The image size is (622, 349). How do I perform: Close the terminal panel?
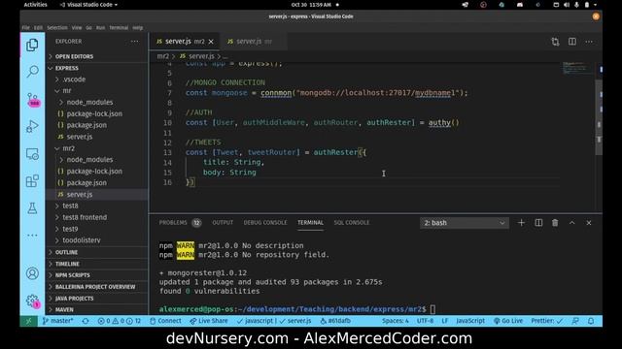point(589,223)
